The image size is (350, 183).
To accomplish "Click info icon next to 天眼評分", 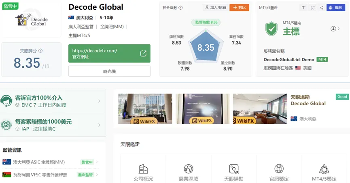I will tap(40, 51).
